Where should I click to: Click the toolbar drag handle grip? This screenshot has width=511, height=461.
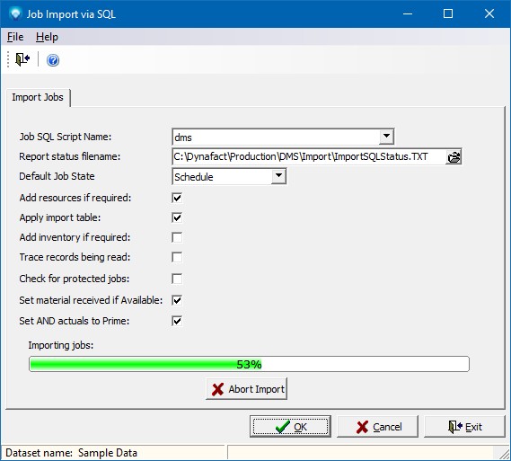click(x=8, y=59)
